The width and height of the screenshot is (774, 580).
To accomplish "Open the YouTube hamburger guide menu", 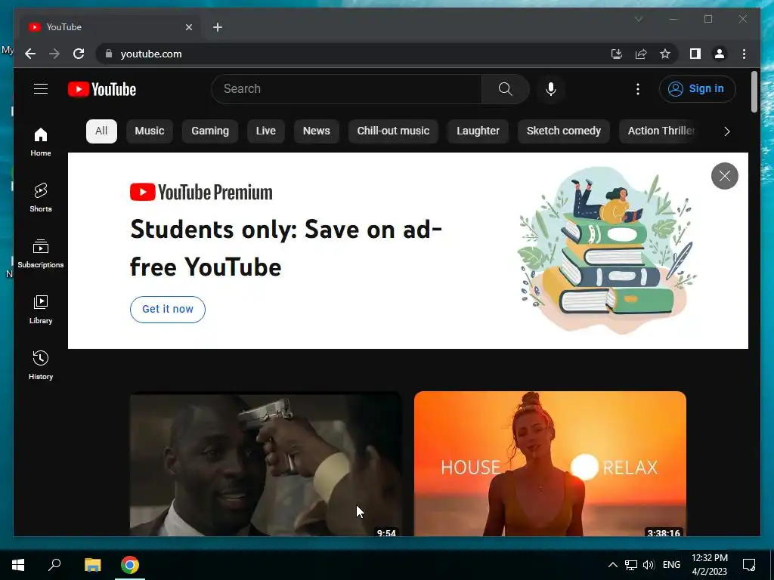I will tap(41, 89).
